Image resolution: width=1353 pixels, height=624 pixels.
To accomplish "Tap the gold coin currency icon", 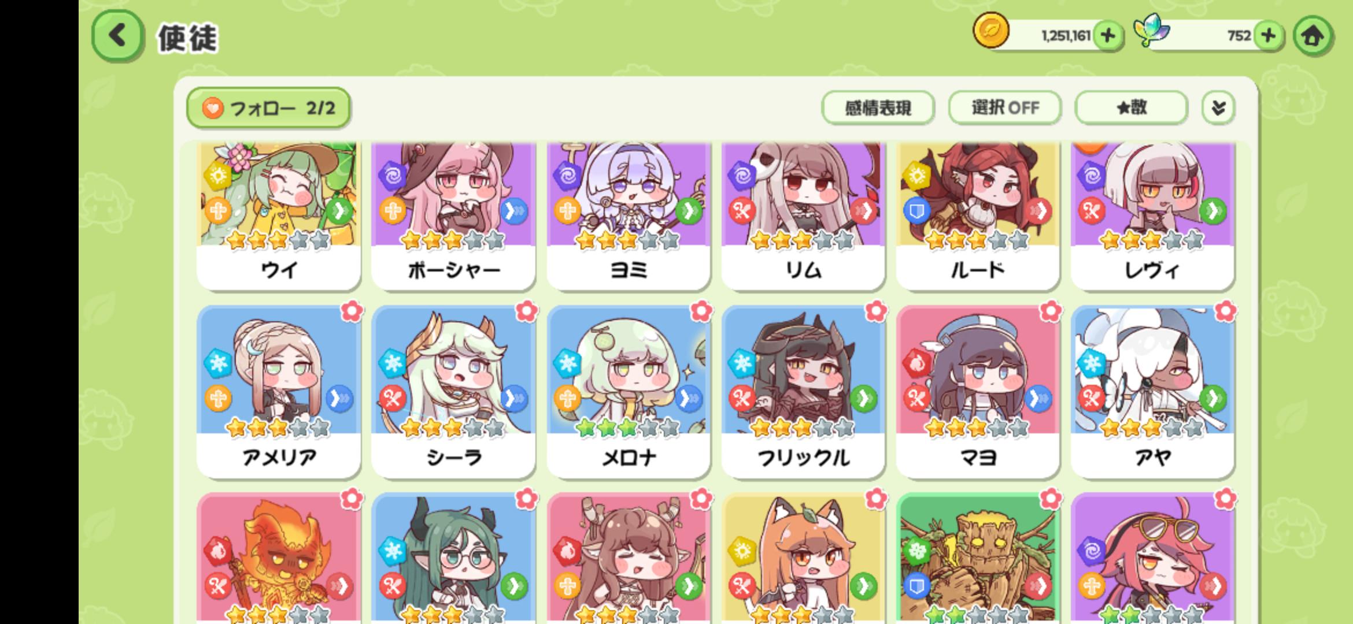I will [x=991, y=31].
